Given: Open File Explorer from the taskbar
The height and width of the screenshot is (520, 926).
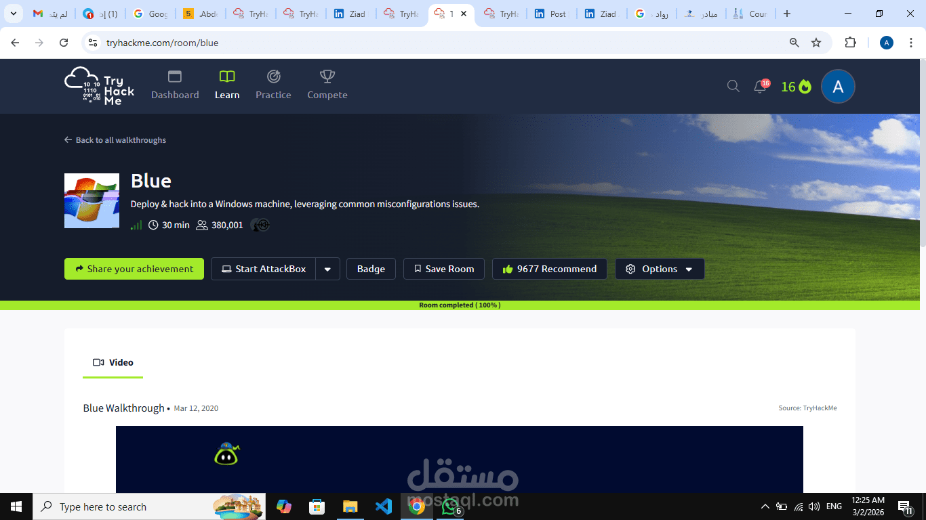Looking at the screenshot, I should pos(350,506).
